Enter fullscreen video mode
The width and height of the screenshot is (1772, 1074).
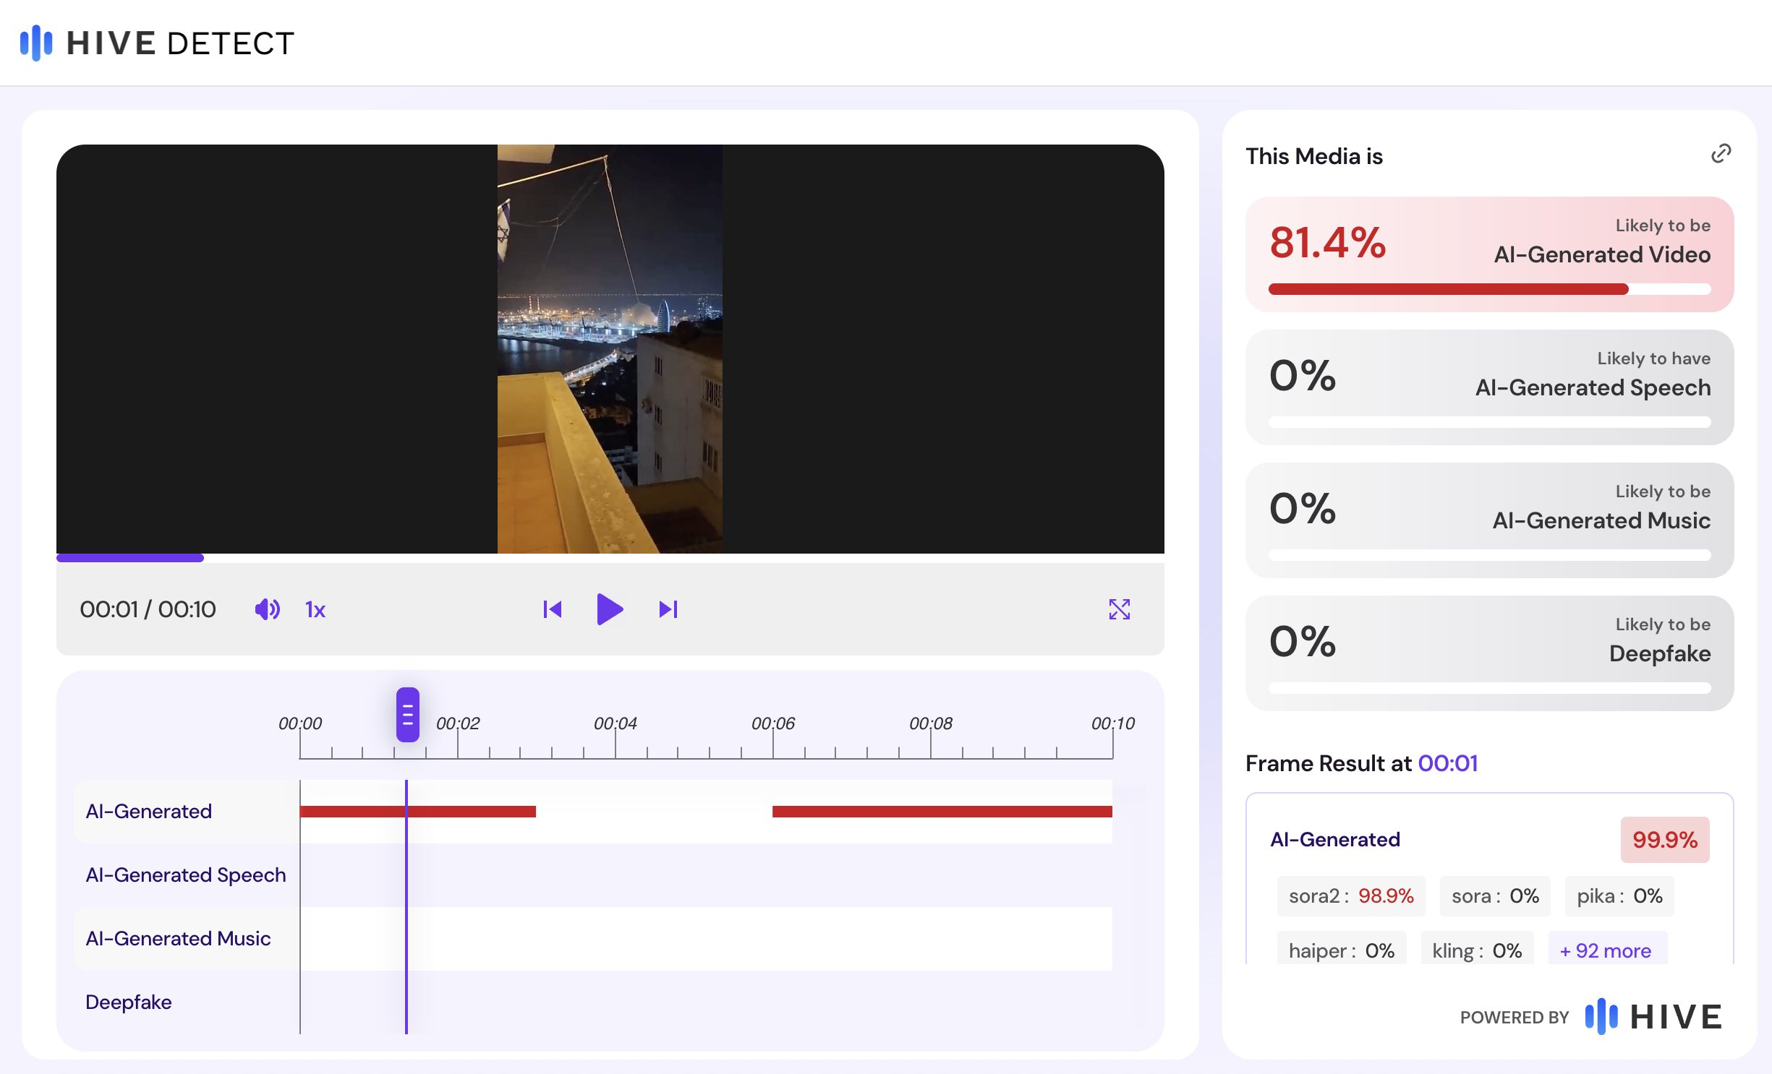(x=1119, y=609)
